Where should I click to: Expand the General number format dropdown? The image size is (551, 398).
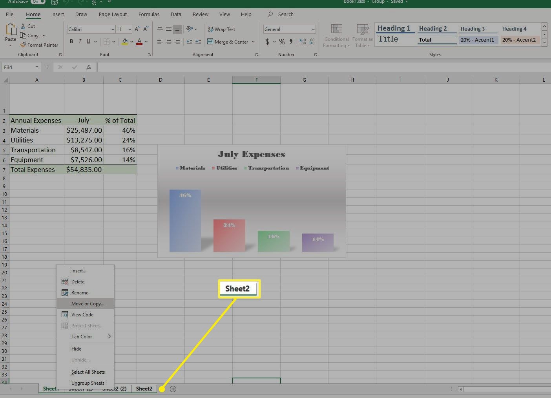coord(313,29)
